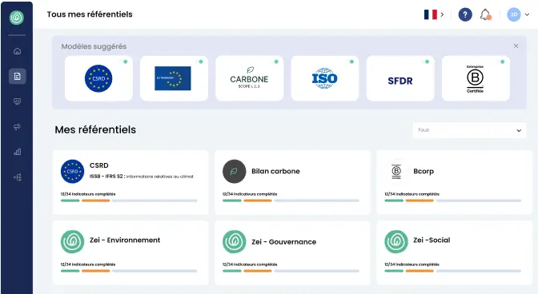Open the megaphone sidebar icon
Screen dimensions: 538x294
(x=17, y=127)
